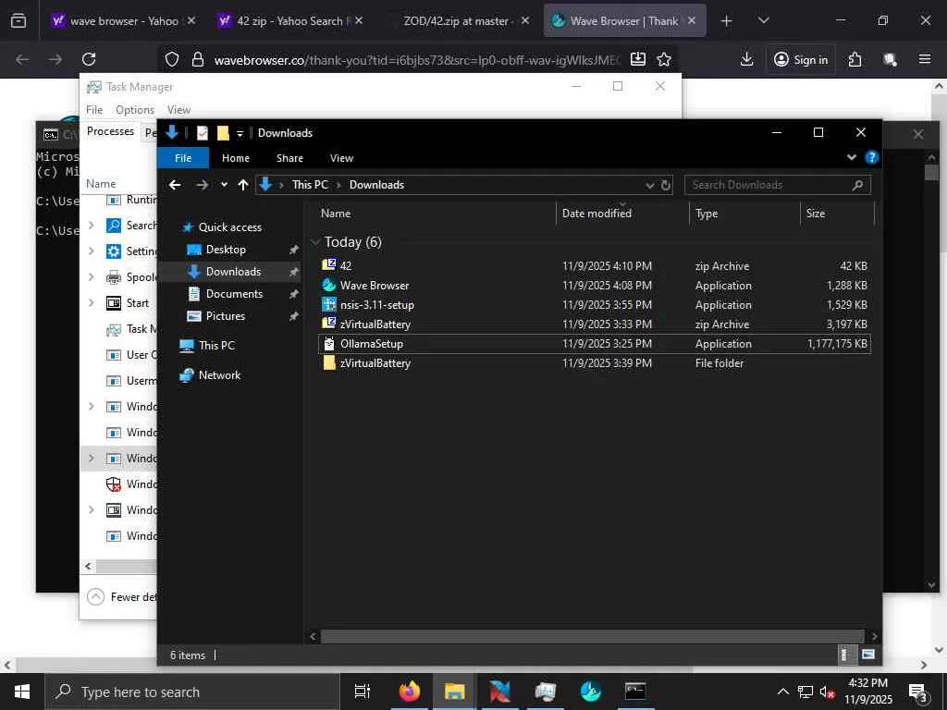The height and width of the screenshot is (710, 947).
Task: Open the Home ribbon tab in Explorer
Action: point(236,158)
